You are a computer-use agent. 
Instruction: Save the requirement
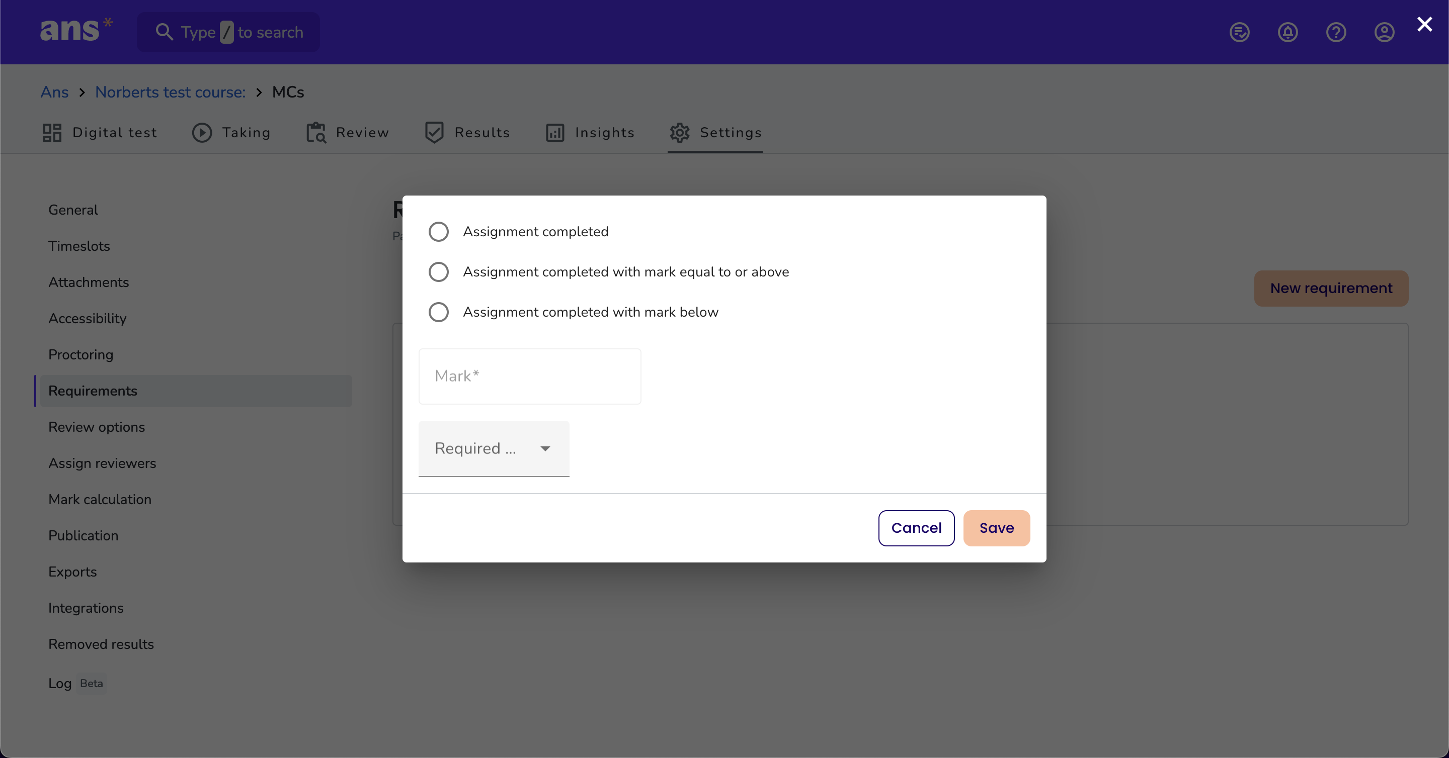(997, 528)
